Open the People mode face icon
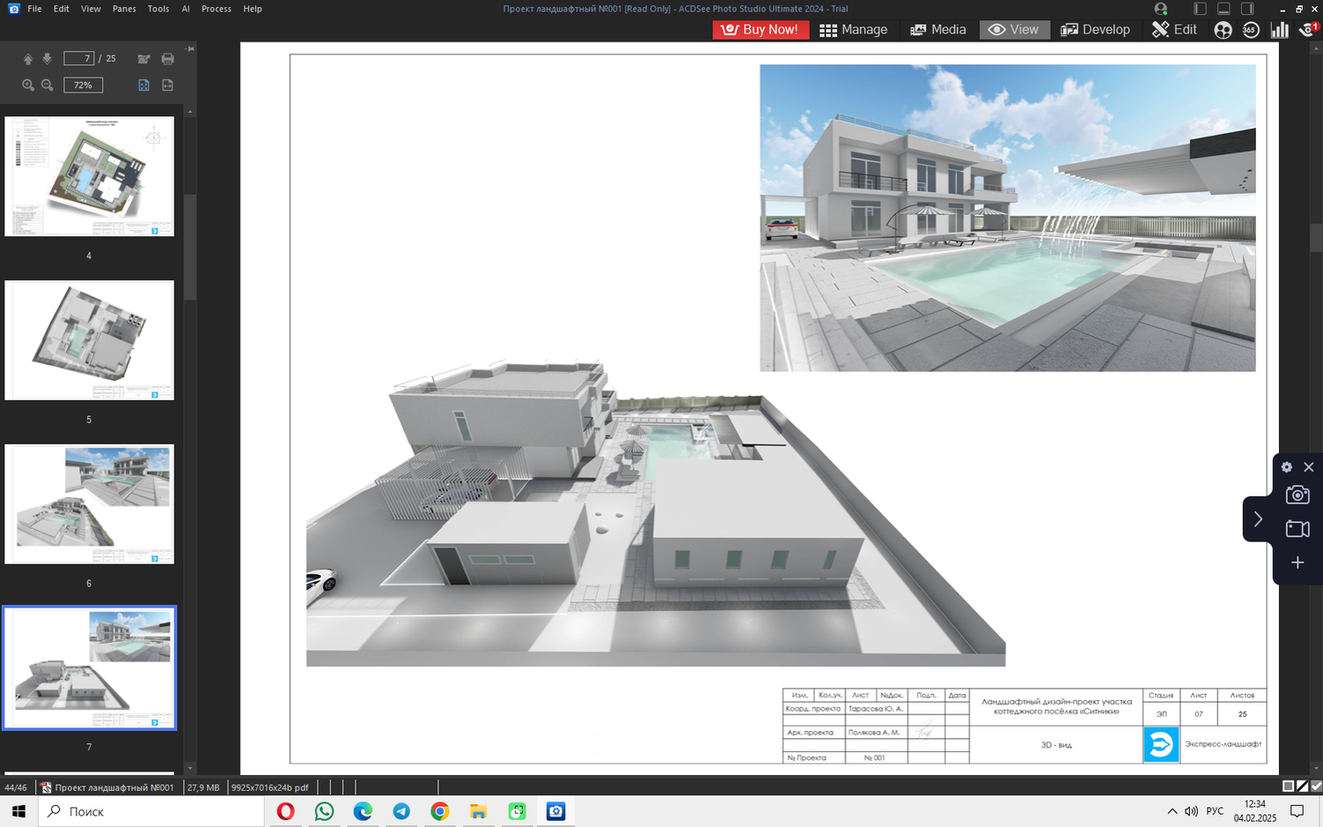The width and height of the screenshot is (1323, 827). click(x=1222, y=30)
